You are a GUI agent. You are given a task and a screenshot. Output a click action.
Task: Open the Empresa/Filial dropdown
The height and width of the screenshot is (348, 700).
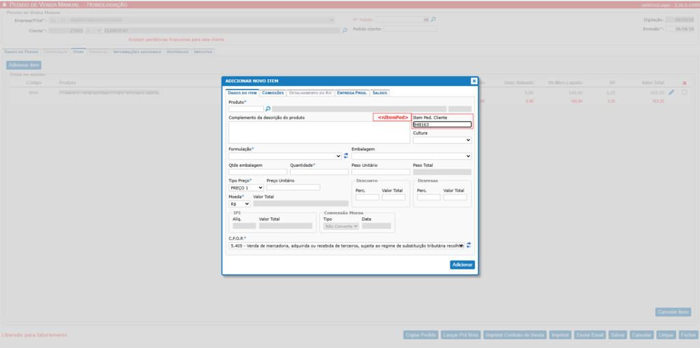click(191, 21)
